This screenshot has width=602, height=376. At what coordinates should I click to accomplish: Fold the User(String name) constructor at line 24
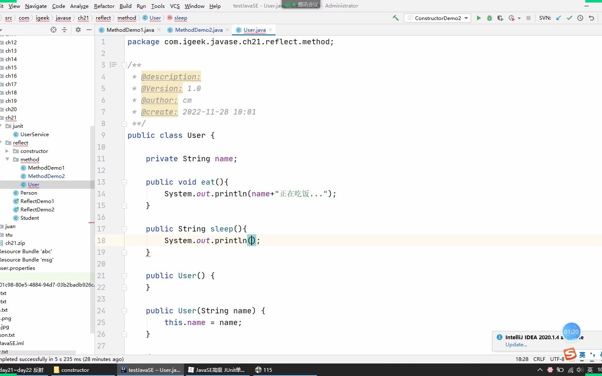(x=124, y=311)
